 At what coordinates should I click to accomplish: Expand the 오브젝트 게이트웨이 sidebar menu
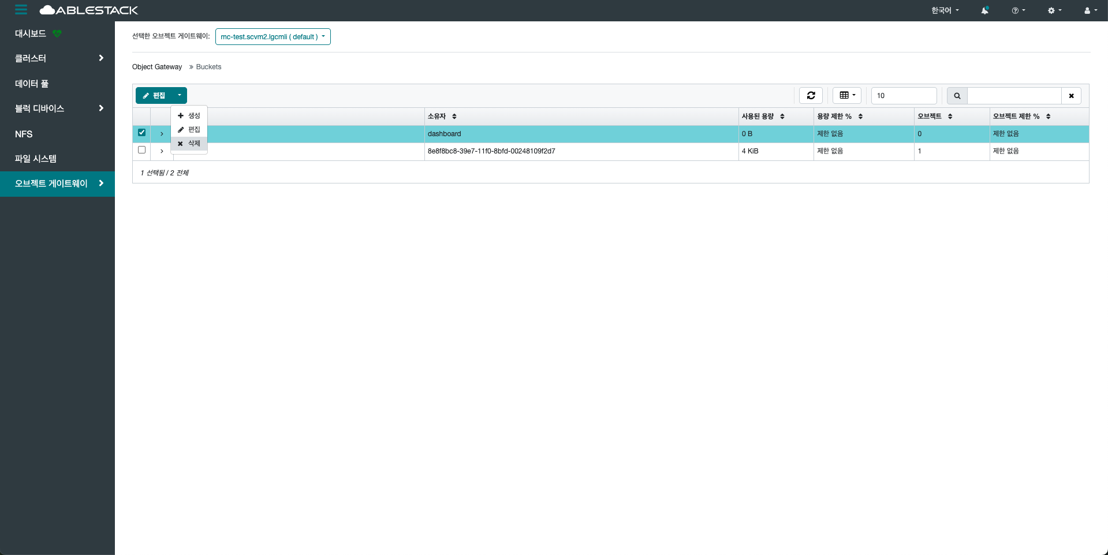pyautogui.click(x=58, y=183)
